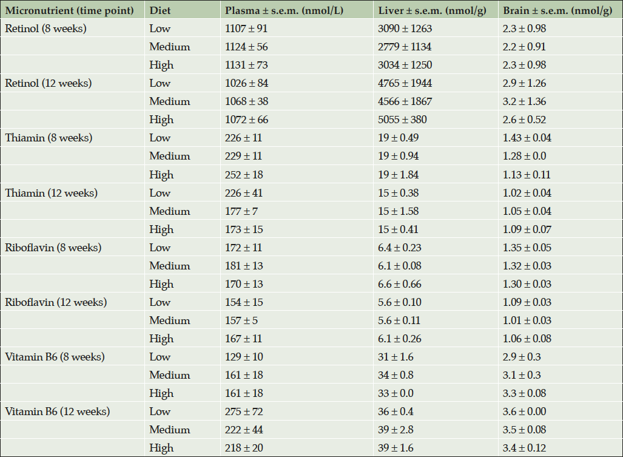Click brain value 3.4 ± 0.12
The height and width of the screenshot is (457, 623).
click(x=525, y=448)
